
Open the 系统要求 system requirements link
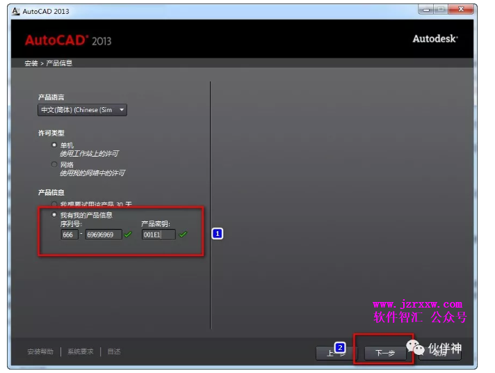(81, 351)
